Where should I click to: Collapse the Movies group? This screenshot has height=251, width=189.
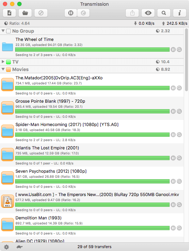3,69
